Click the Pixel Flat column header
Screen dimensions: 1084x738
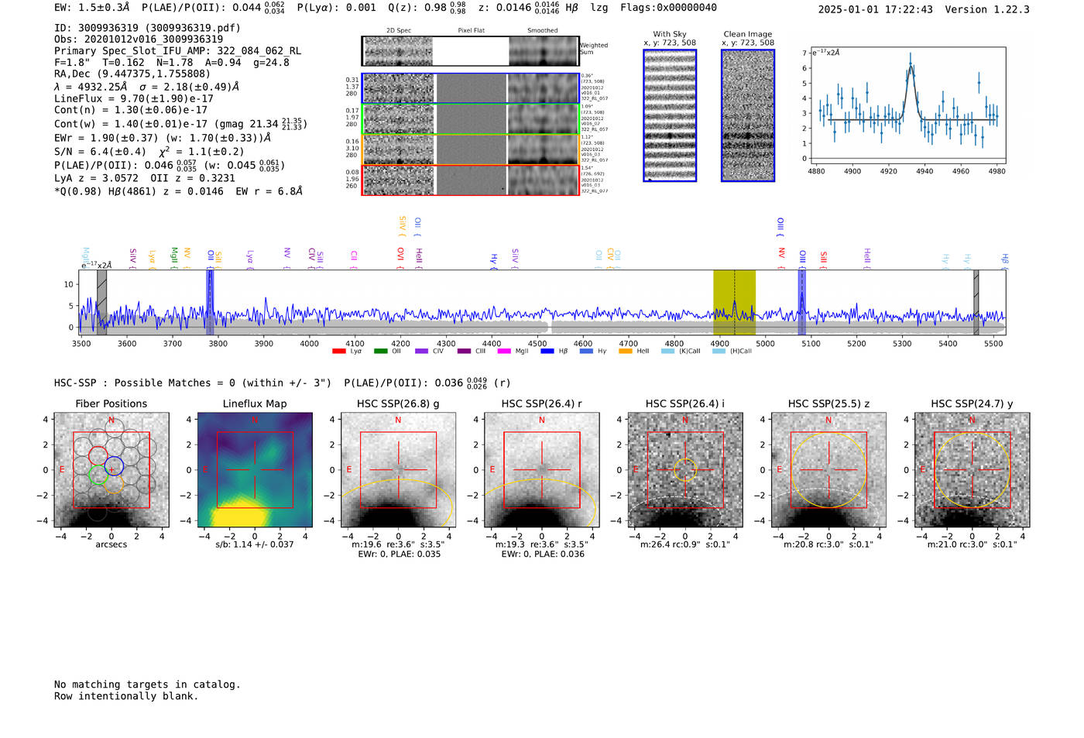pos(471,30)
